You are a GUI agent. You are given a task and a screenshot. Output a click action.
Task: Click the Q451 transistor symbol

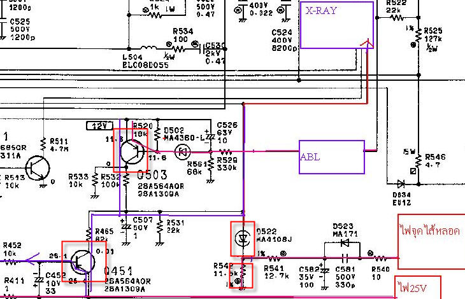point(83,262)
